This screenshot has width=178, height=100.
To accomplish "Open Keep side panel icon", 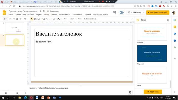I will tap(175, 27).
